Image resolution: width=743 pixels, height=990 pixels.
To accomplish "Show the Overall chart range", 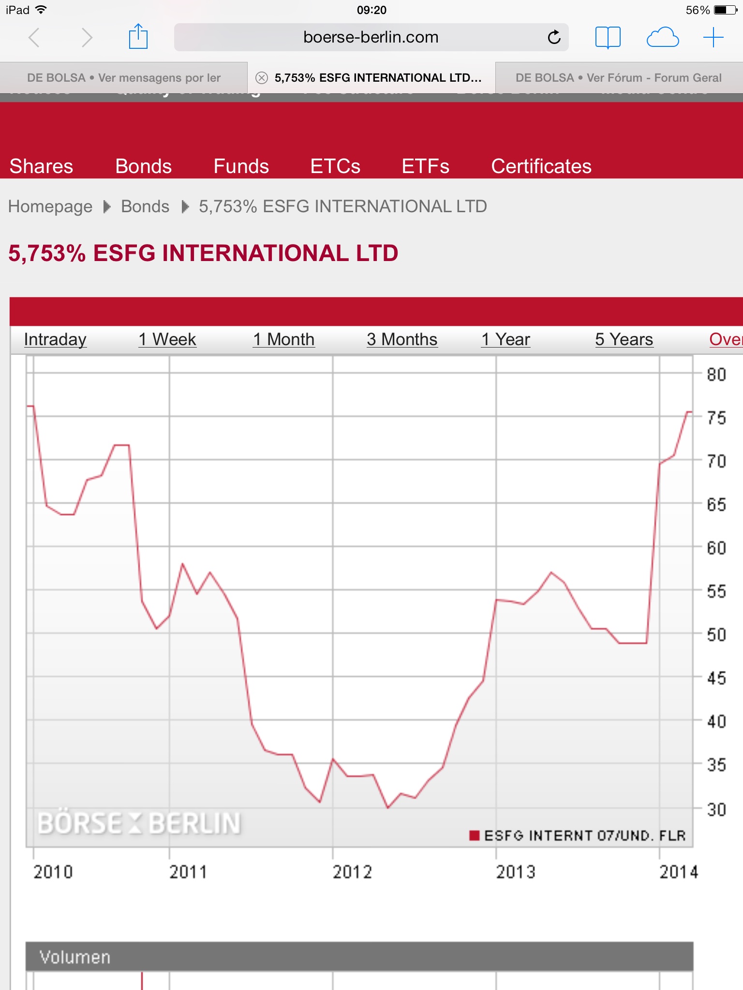I will [726, 339].
